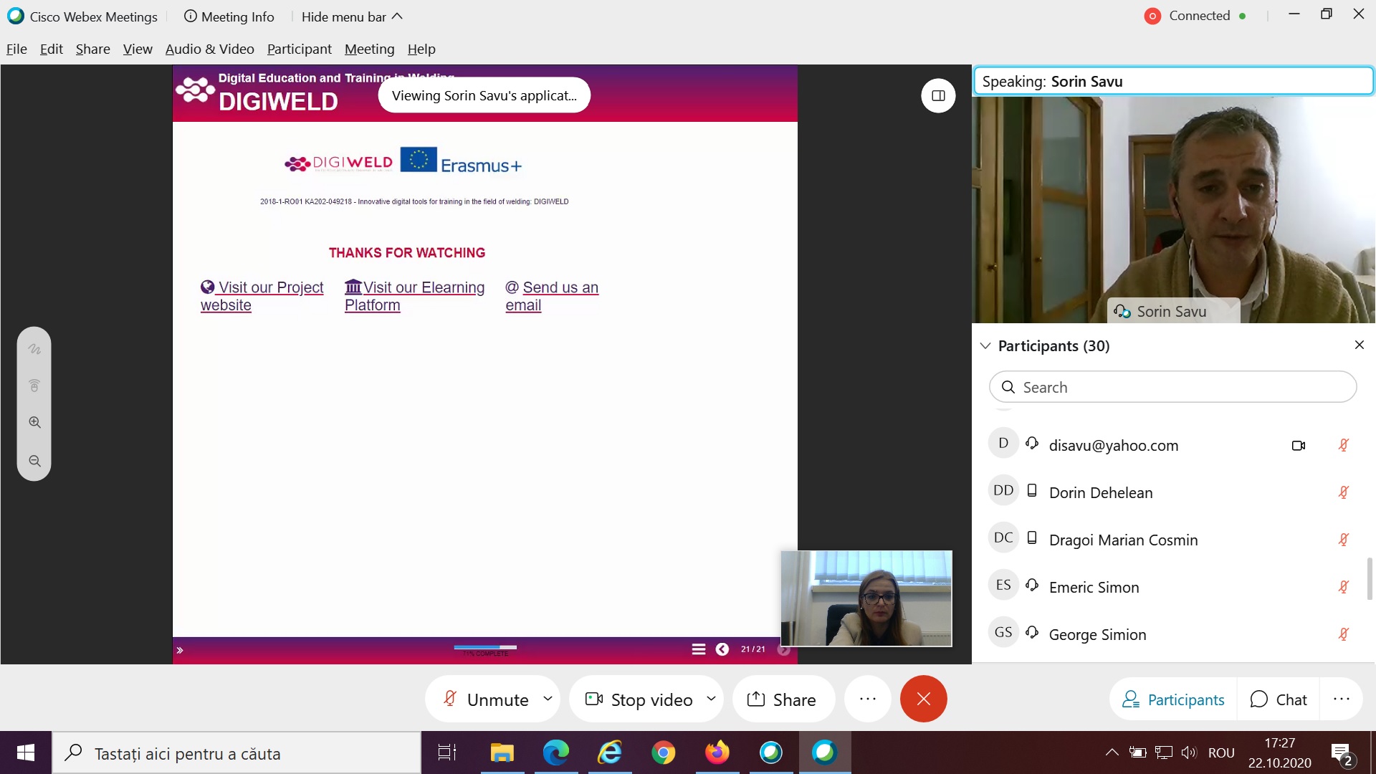The width and height of the screenshot is (1376, 774).
Task: Click the Share content button
Action: pyautogui.click(x=782, y=699)
